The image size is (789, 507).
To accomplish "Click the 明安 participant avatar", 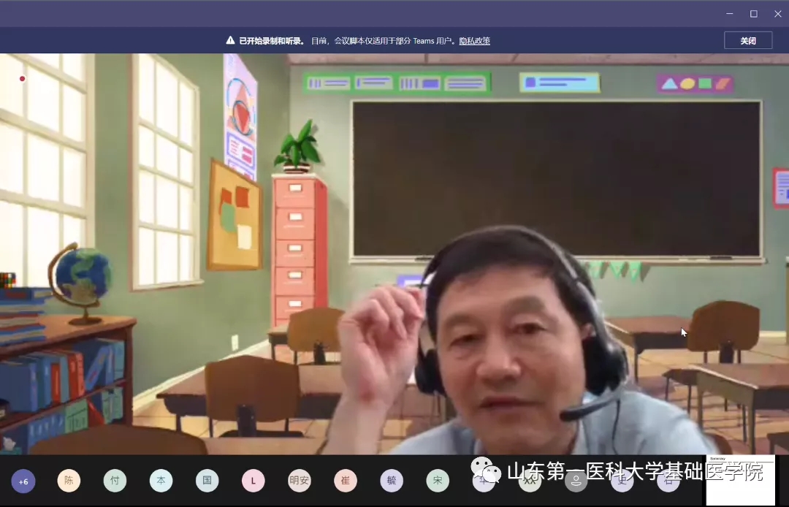I will 300,481.
